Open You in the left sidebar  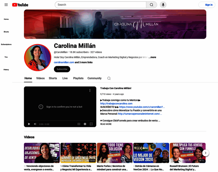[6, 57]
